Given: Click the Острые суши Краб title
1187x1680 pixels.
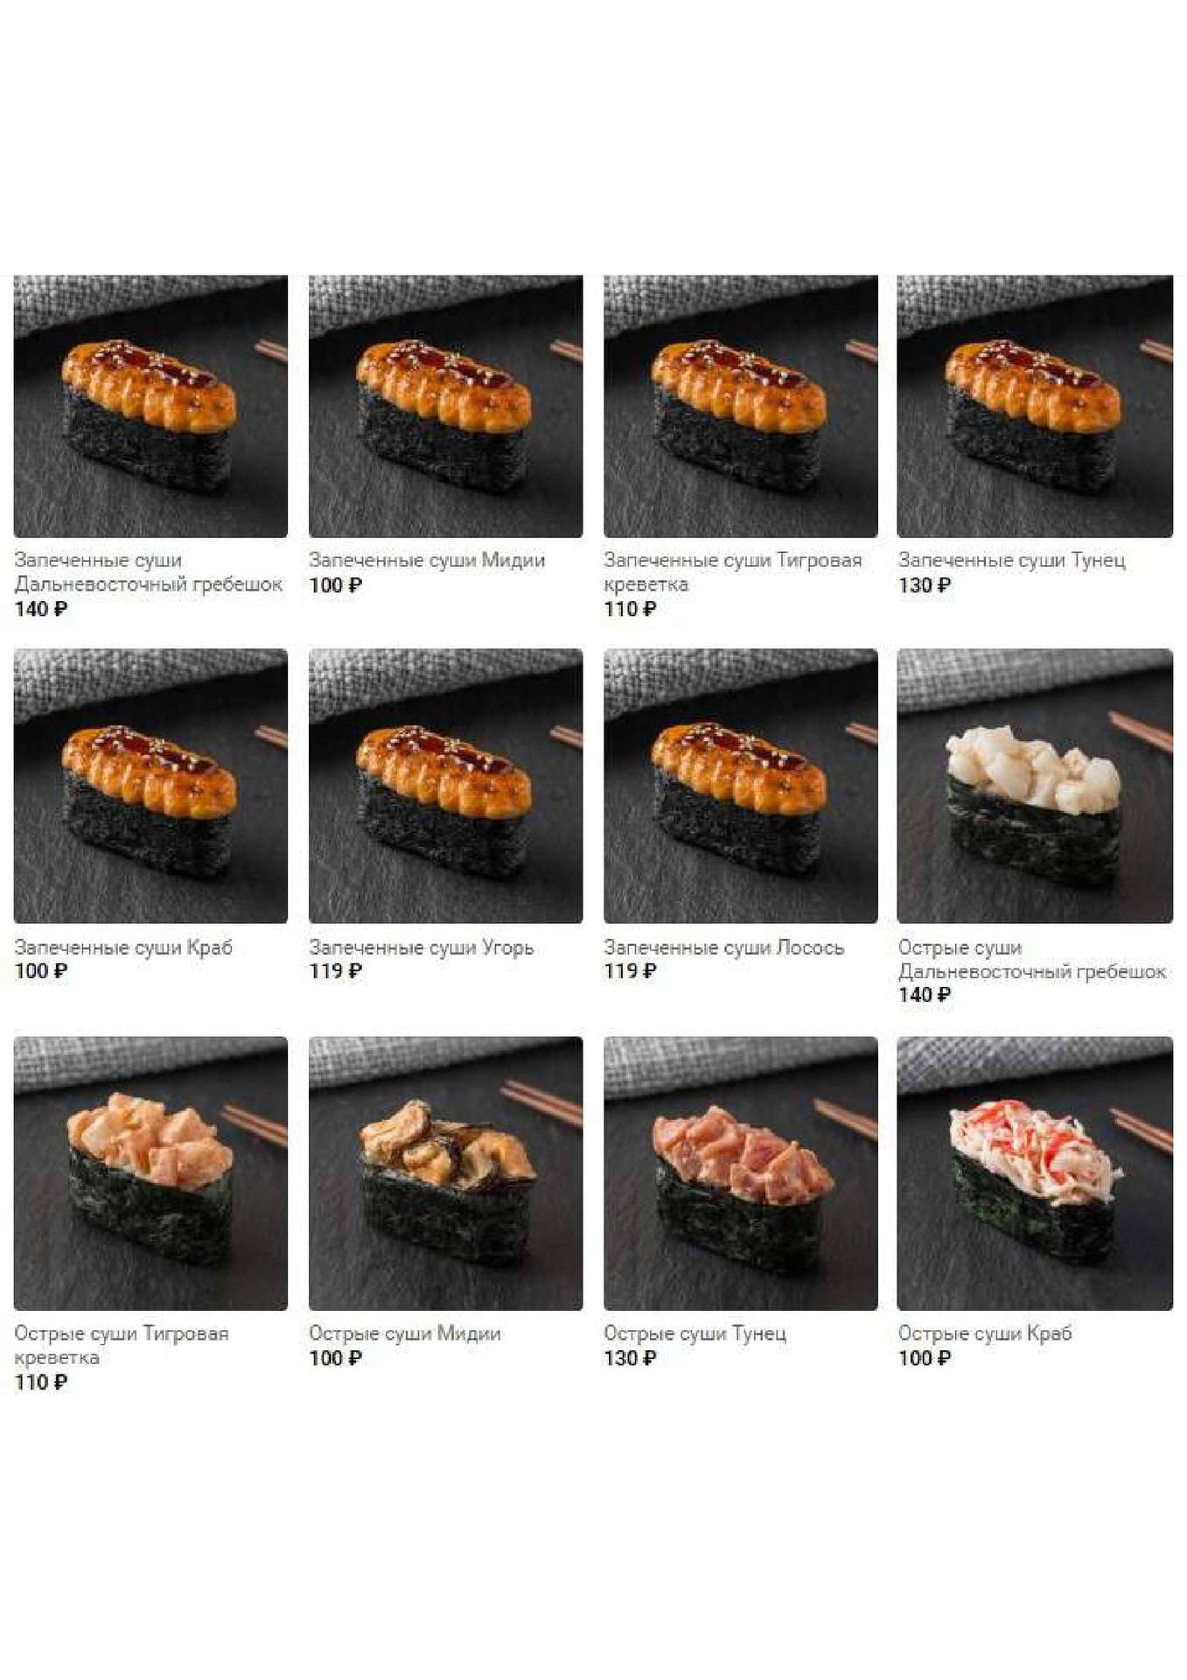Looking at the screenshot, I should [x=985, y=1333].
